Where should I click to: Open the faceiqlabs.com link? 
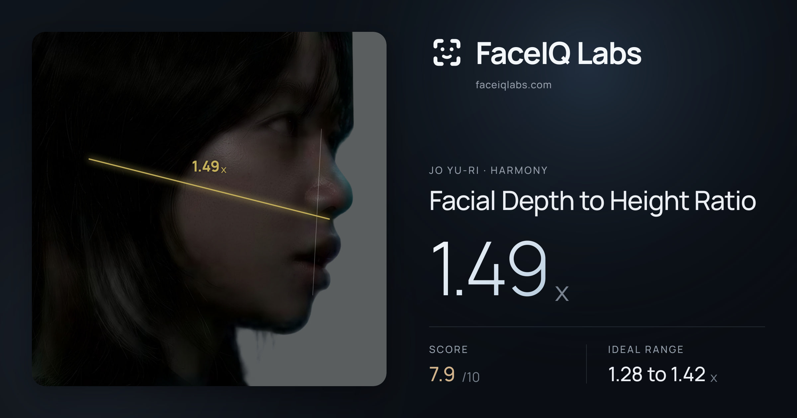click(513, 85)
